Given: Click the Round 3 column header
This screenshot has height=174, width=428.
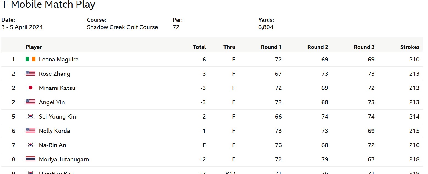Looking at the screenshot, I should [x=364, y=47].
